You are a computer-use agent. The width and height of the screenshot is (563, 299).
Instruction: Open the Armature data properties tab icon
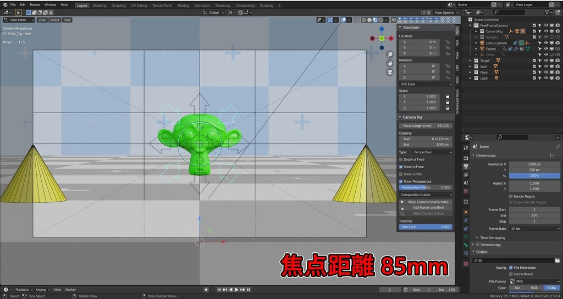point(466,236)
